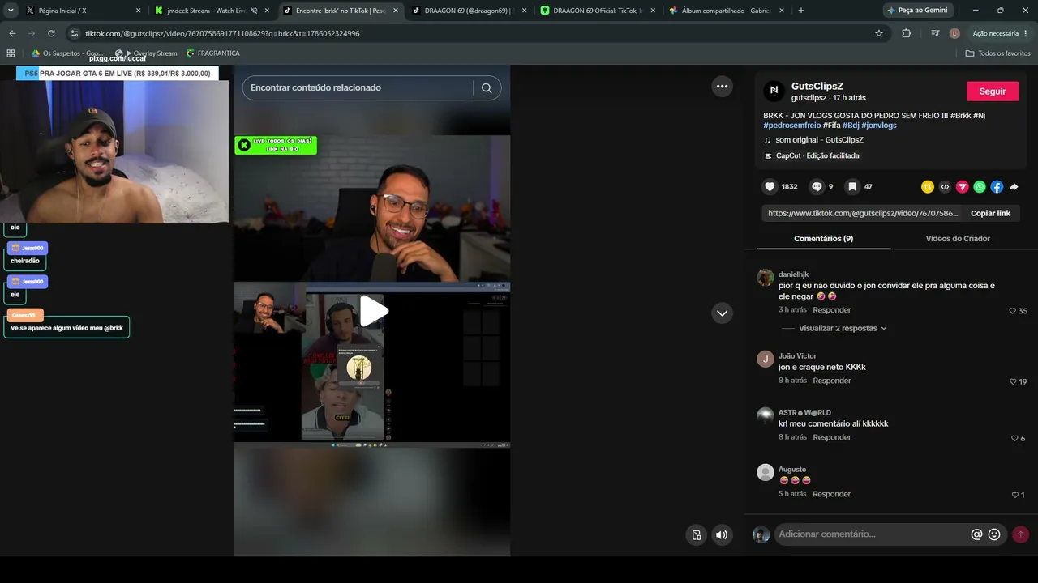Reply to danielhjk's comment via Responder
Screen dimensions: 1038x583
pos(832,310)
